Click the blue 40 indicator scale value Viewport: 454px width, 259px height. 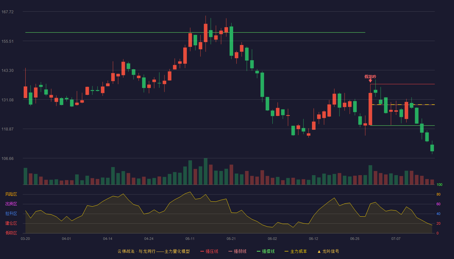click(x=438, y=214)
